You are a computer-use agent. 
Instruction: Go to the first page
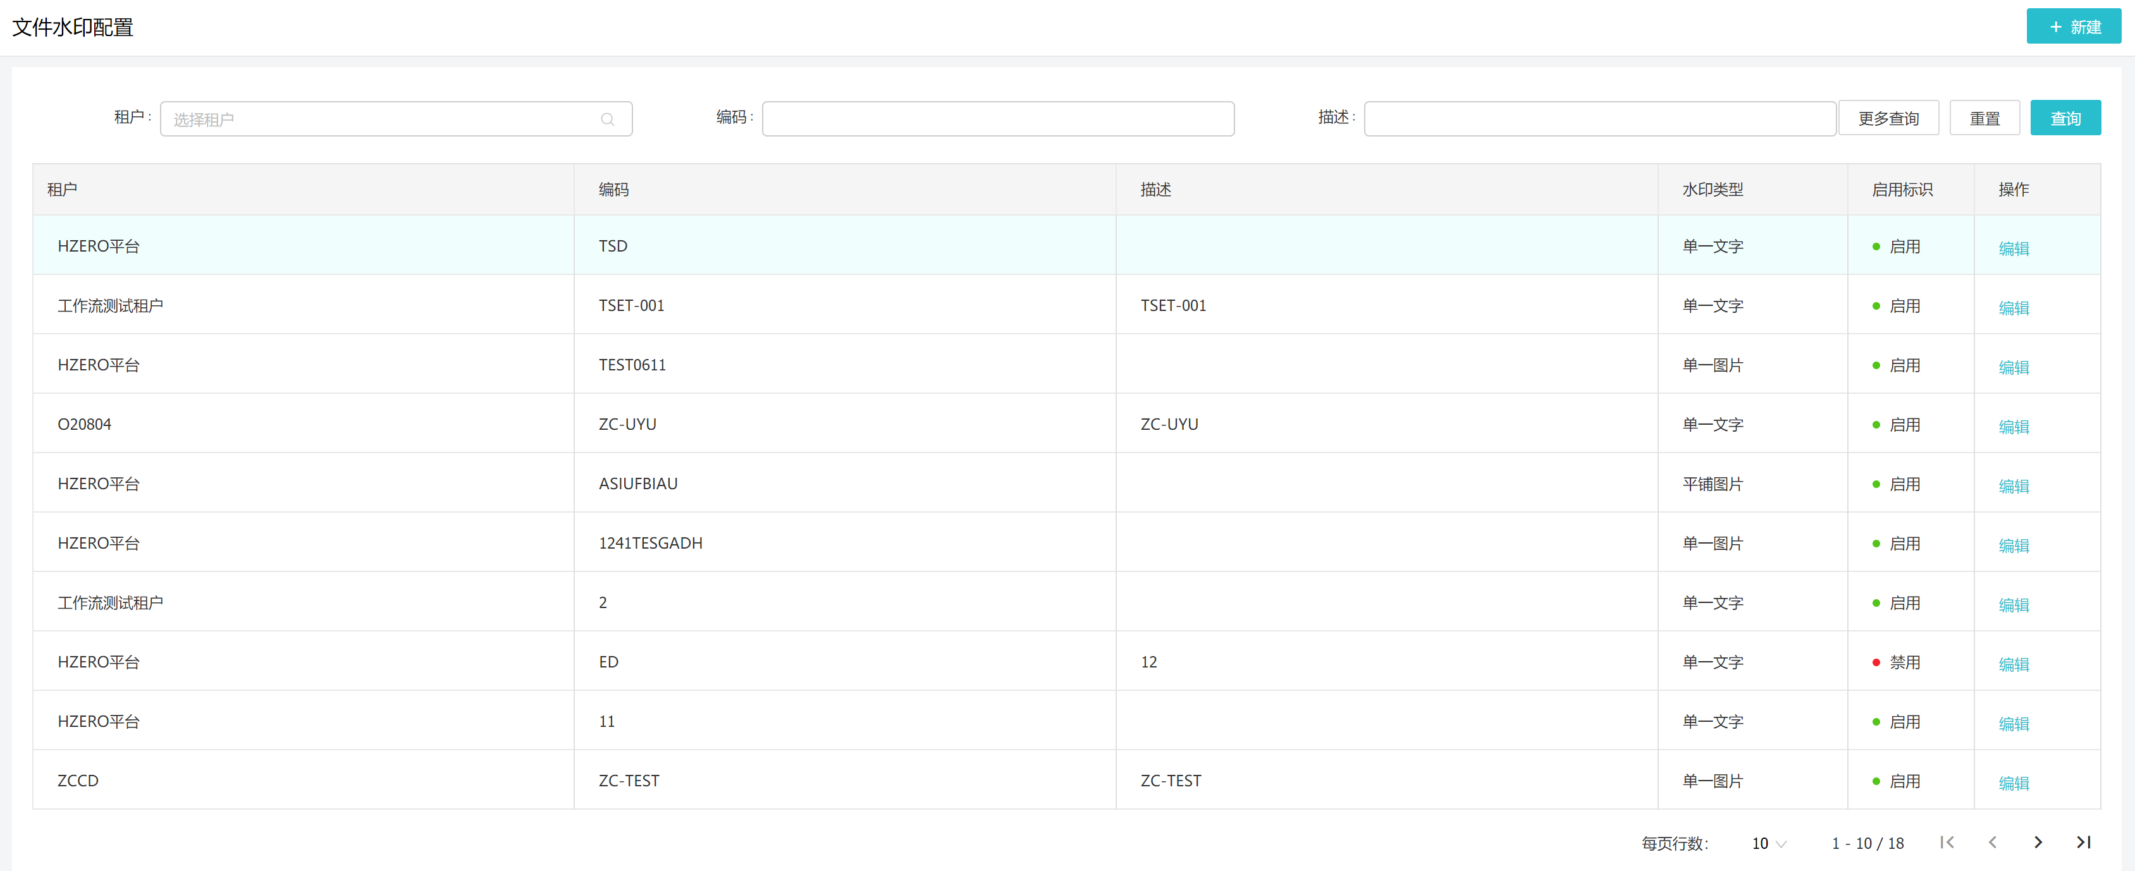(1947, 842)
